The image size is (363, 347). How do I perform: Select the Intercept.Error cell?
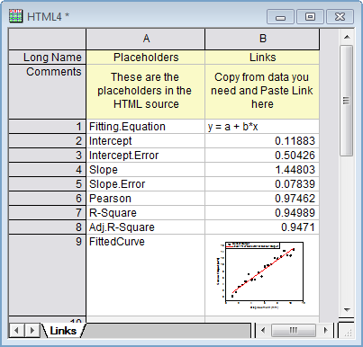click(x=146, y=156)
